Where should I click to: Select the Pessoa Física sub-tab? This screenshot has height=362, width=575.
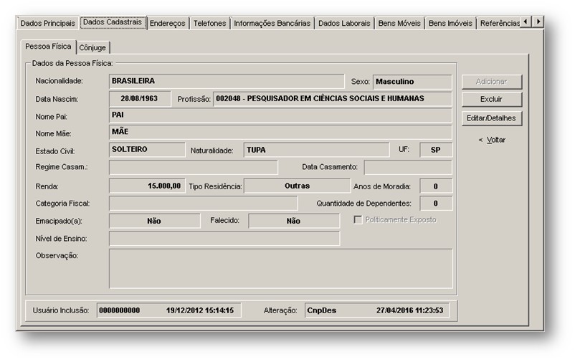tap(48, 47)
